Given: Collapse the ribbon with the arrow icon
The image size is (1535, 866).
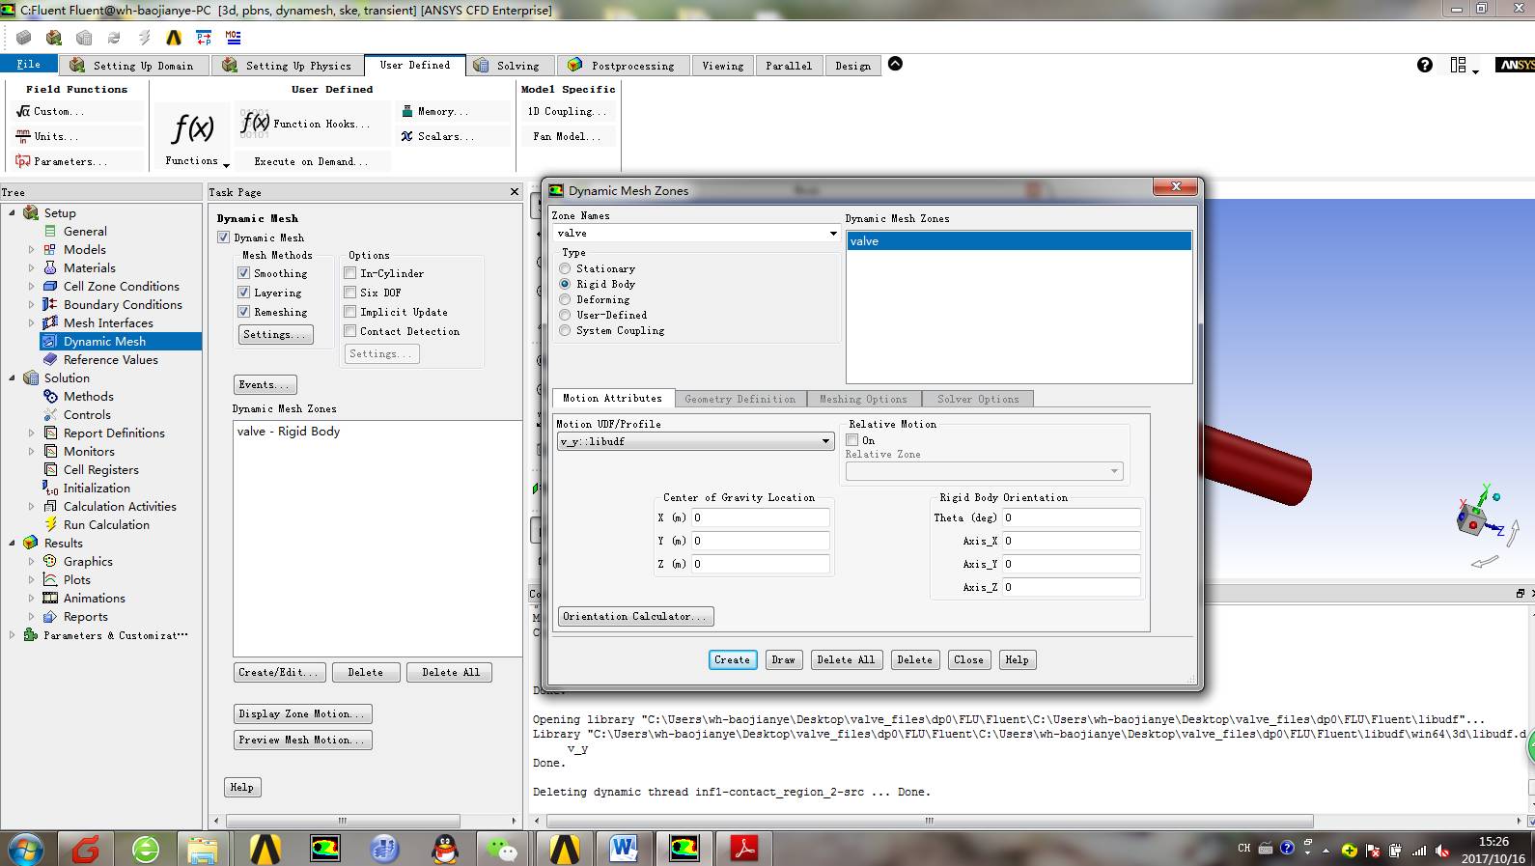Looking at the screenshot, I should [x=895, y=64].
